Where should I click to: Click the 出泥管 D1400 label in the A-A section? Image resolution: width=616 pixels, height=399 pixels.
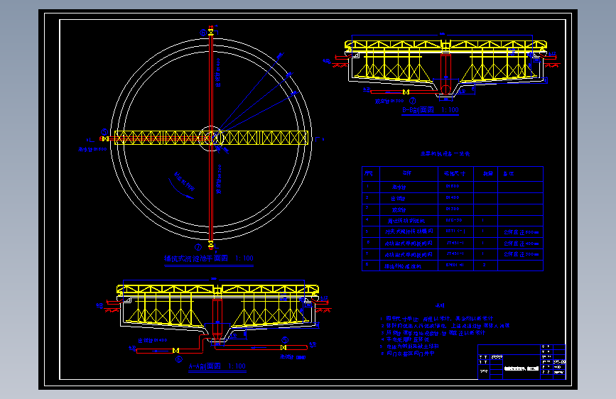(x=153, y=341)
